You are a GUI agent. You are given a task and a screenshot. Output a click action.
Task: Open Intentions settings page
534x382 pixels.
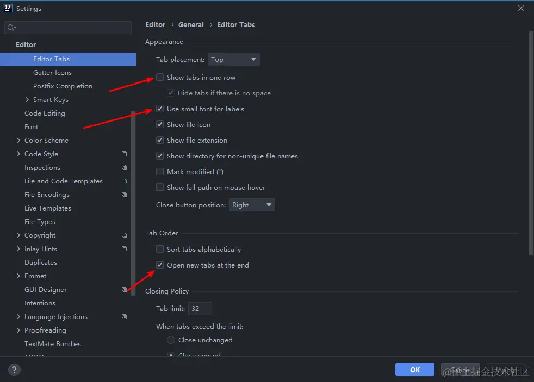click(40, 303)
